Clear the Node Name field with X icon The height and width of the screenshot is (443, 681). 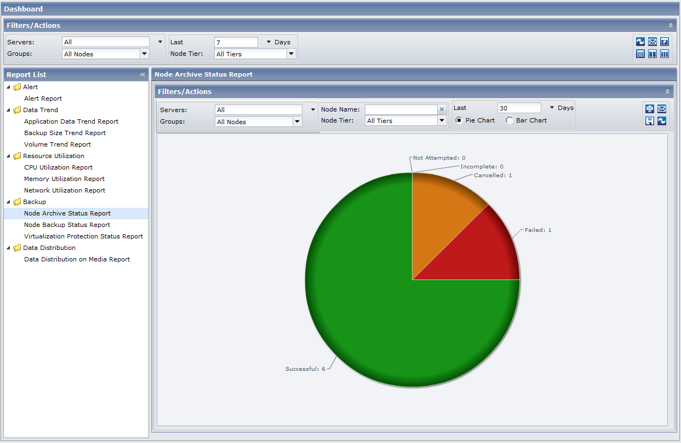pos(442,109)
